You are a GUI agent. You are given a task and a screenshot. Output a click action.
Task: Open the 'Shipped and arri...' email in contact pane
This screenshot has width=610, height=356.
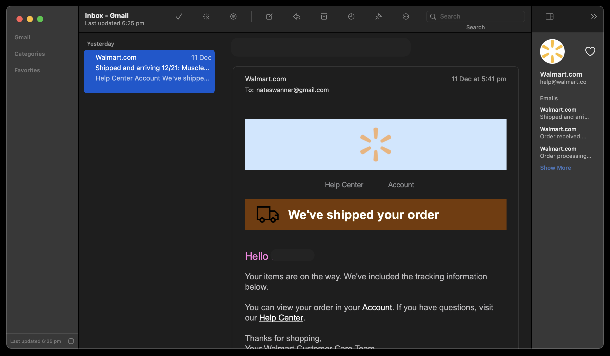coord(564,113)
